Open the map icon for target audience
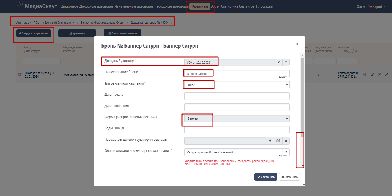The width and height of the screenshot is (392, 196). [x=278, y=141]
